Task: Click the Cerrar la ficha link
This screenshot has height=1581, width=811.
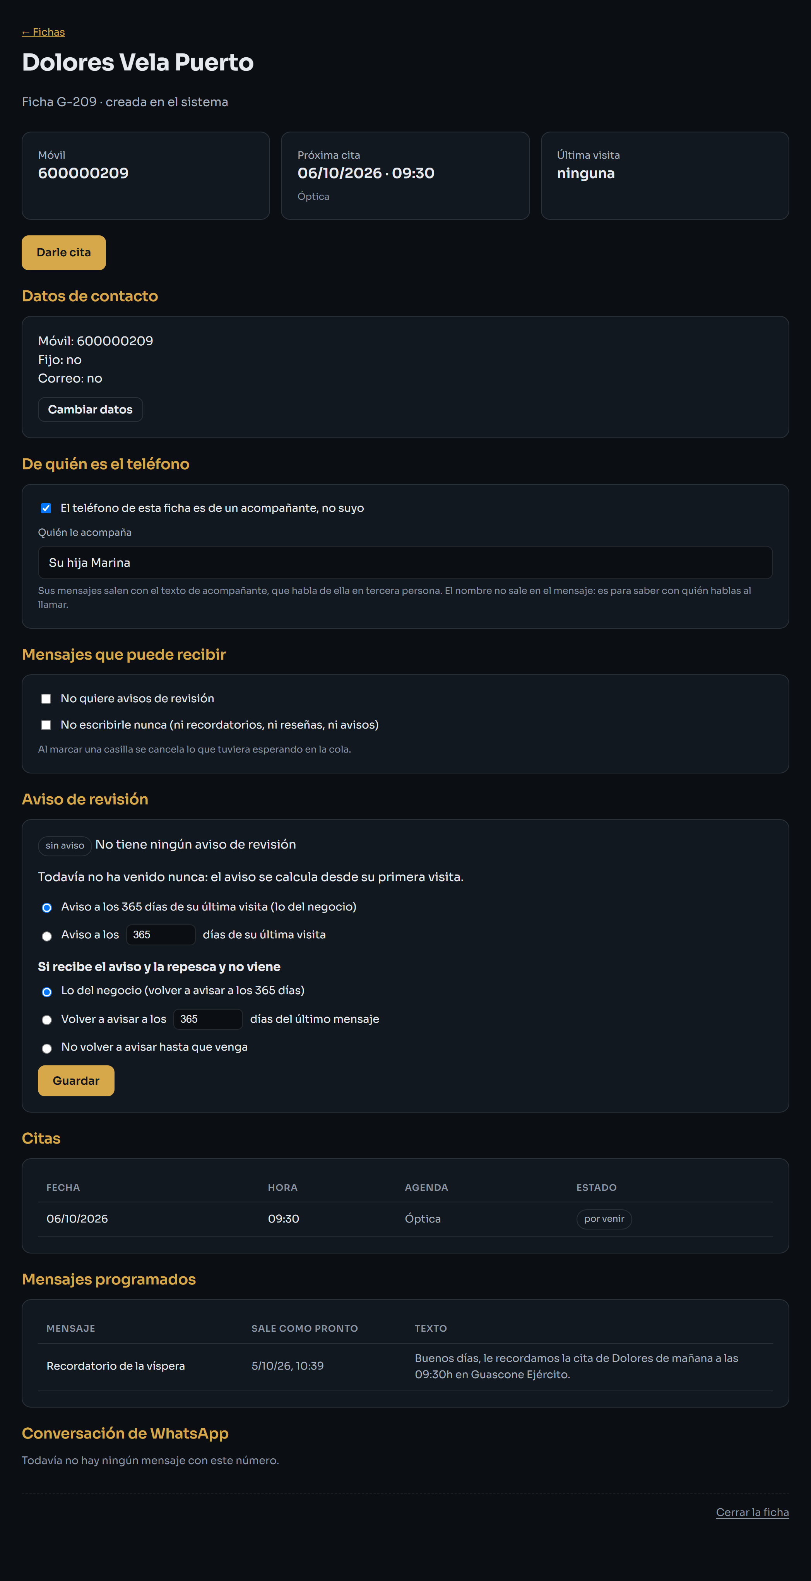Action: (x=752, y=1512)
